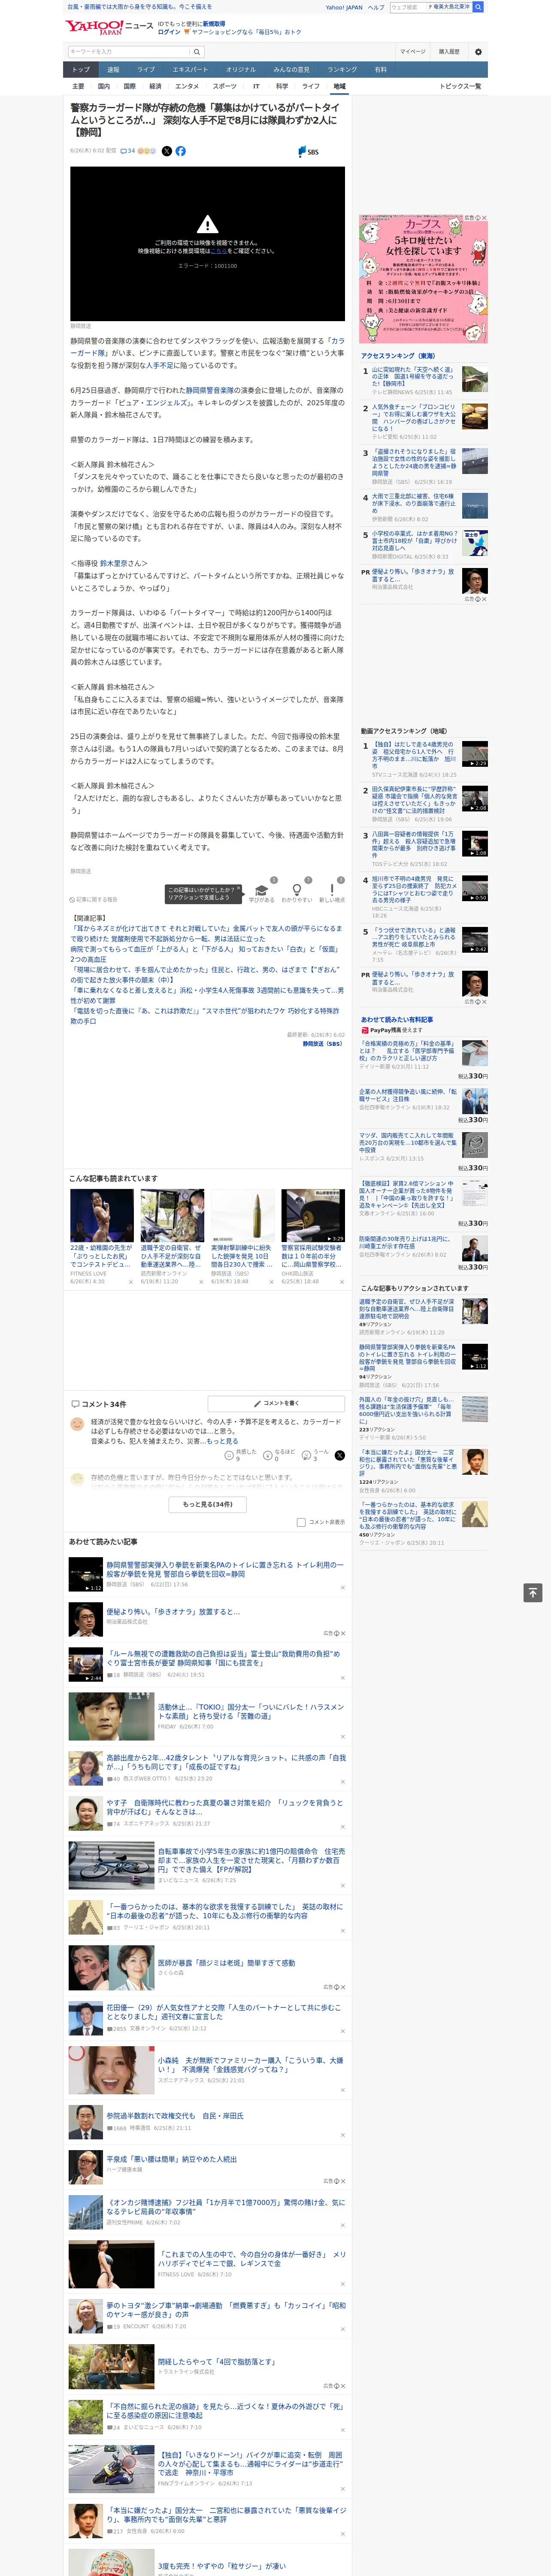
Task: Open thumbnail of 実弾射撃訓練中に紛失 article
Action: (x=242, y=1215)
